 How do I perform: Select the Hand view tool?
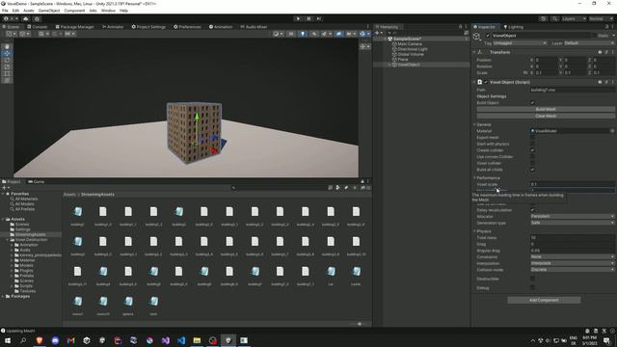[7, 47]
